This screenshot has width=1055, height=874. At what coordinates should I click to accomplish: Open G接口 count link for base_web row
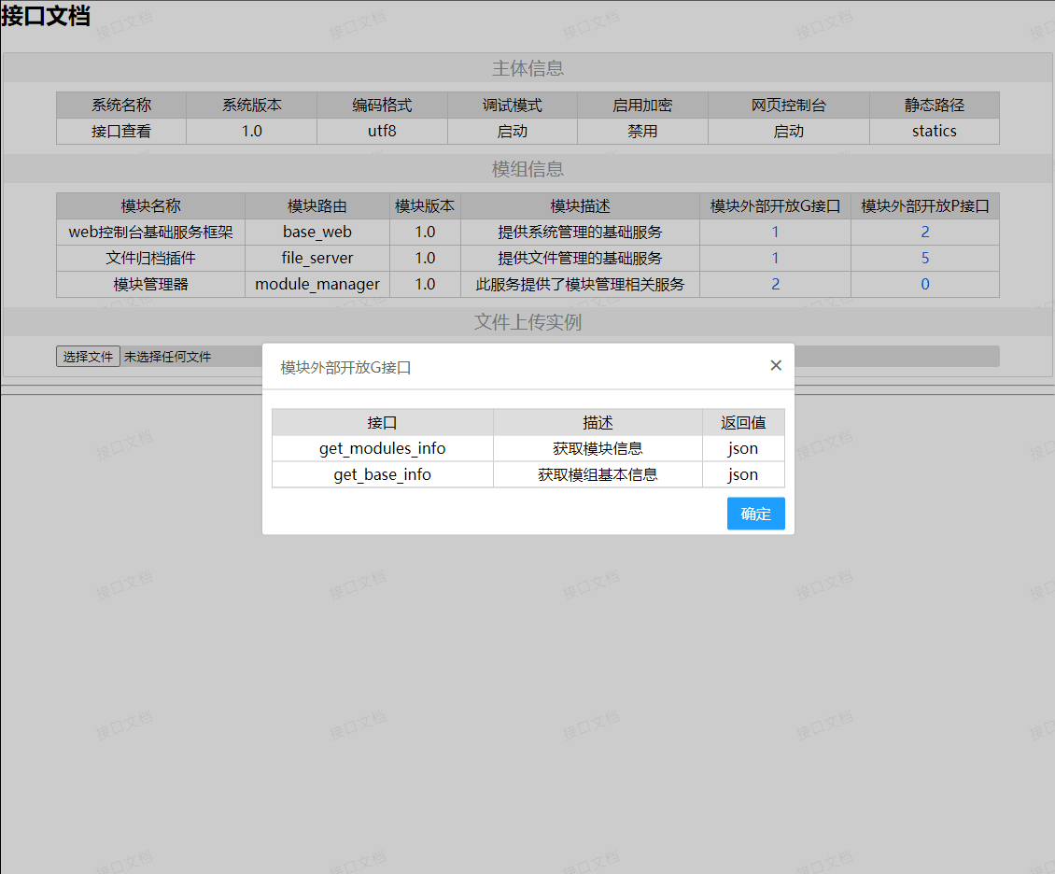coord(775,233)
